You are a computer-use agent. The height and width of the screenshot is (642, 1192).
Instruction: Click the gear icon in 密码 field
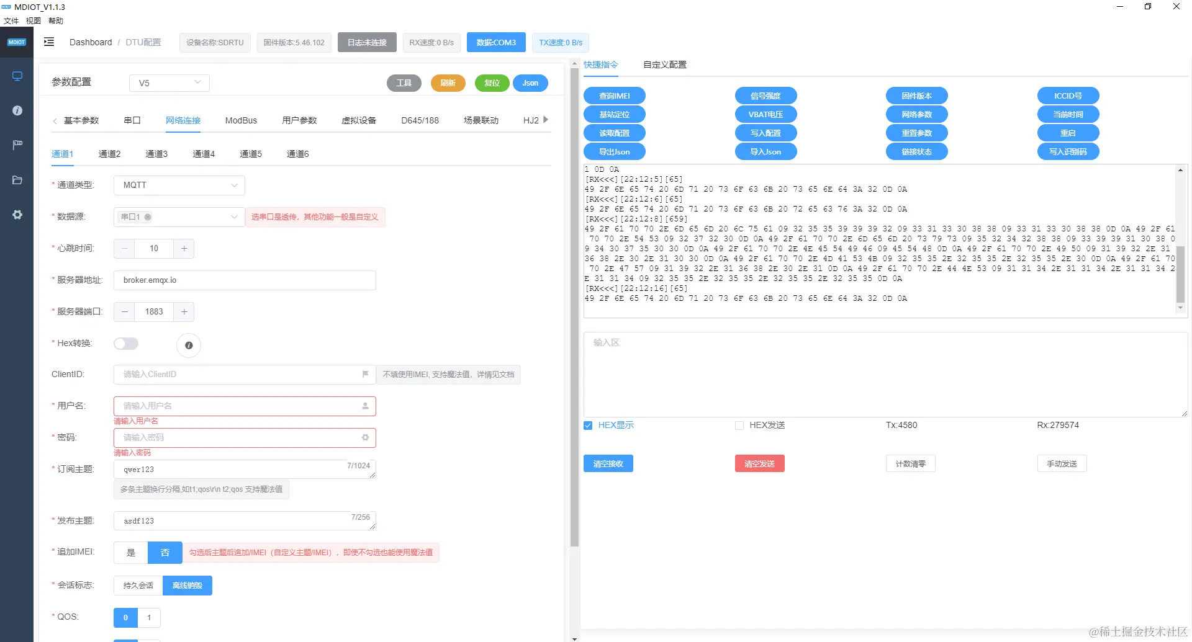pos(365,437)
